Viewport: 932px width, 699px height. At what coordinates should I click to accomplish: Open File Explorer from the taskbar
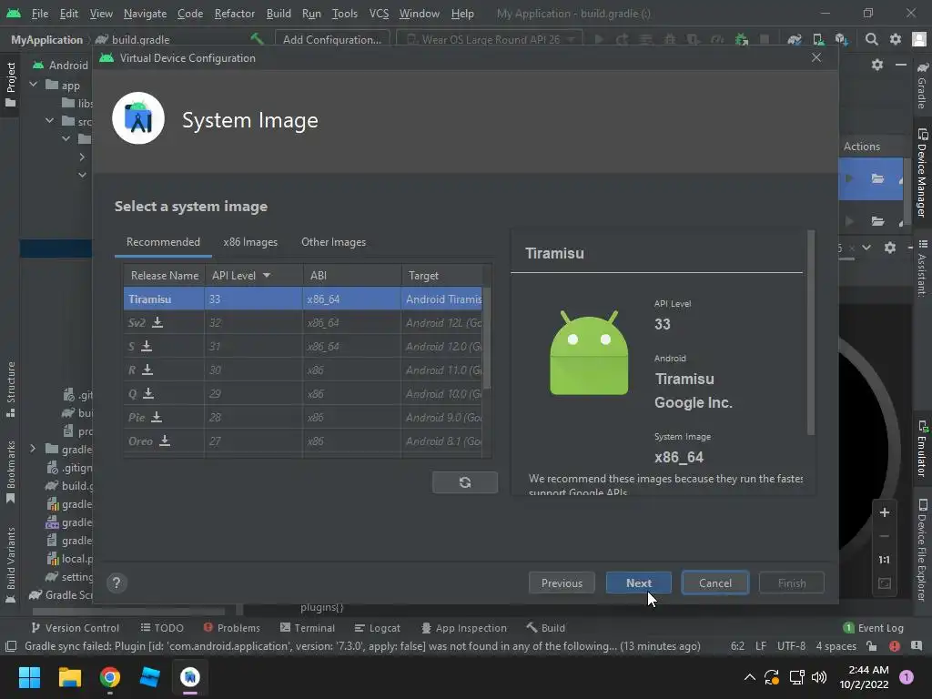click(69, 677)
